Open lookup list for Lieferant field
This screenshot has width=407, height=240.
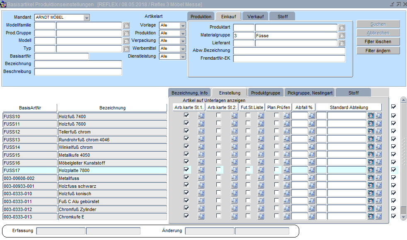coord(342,43)
